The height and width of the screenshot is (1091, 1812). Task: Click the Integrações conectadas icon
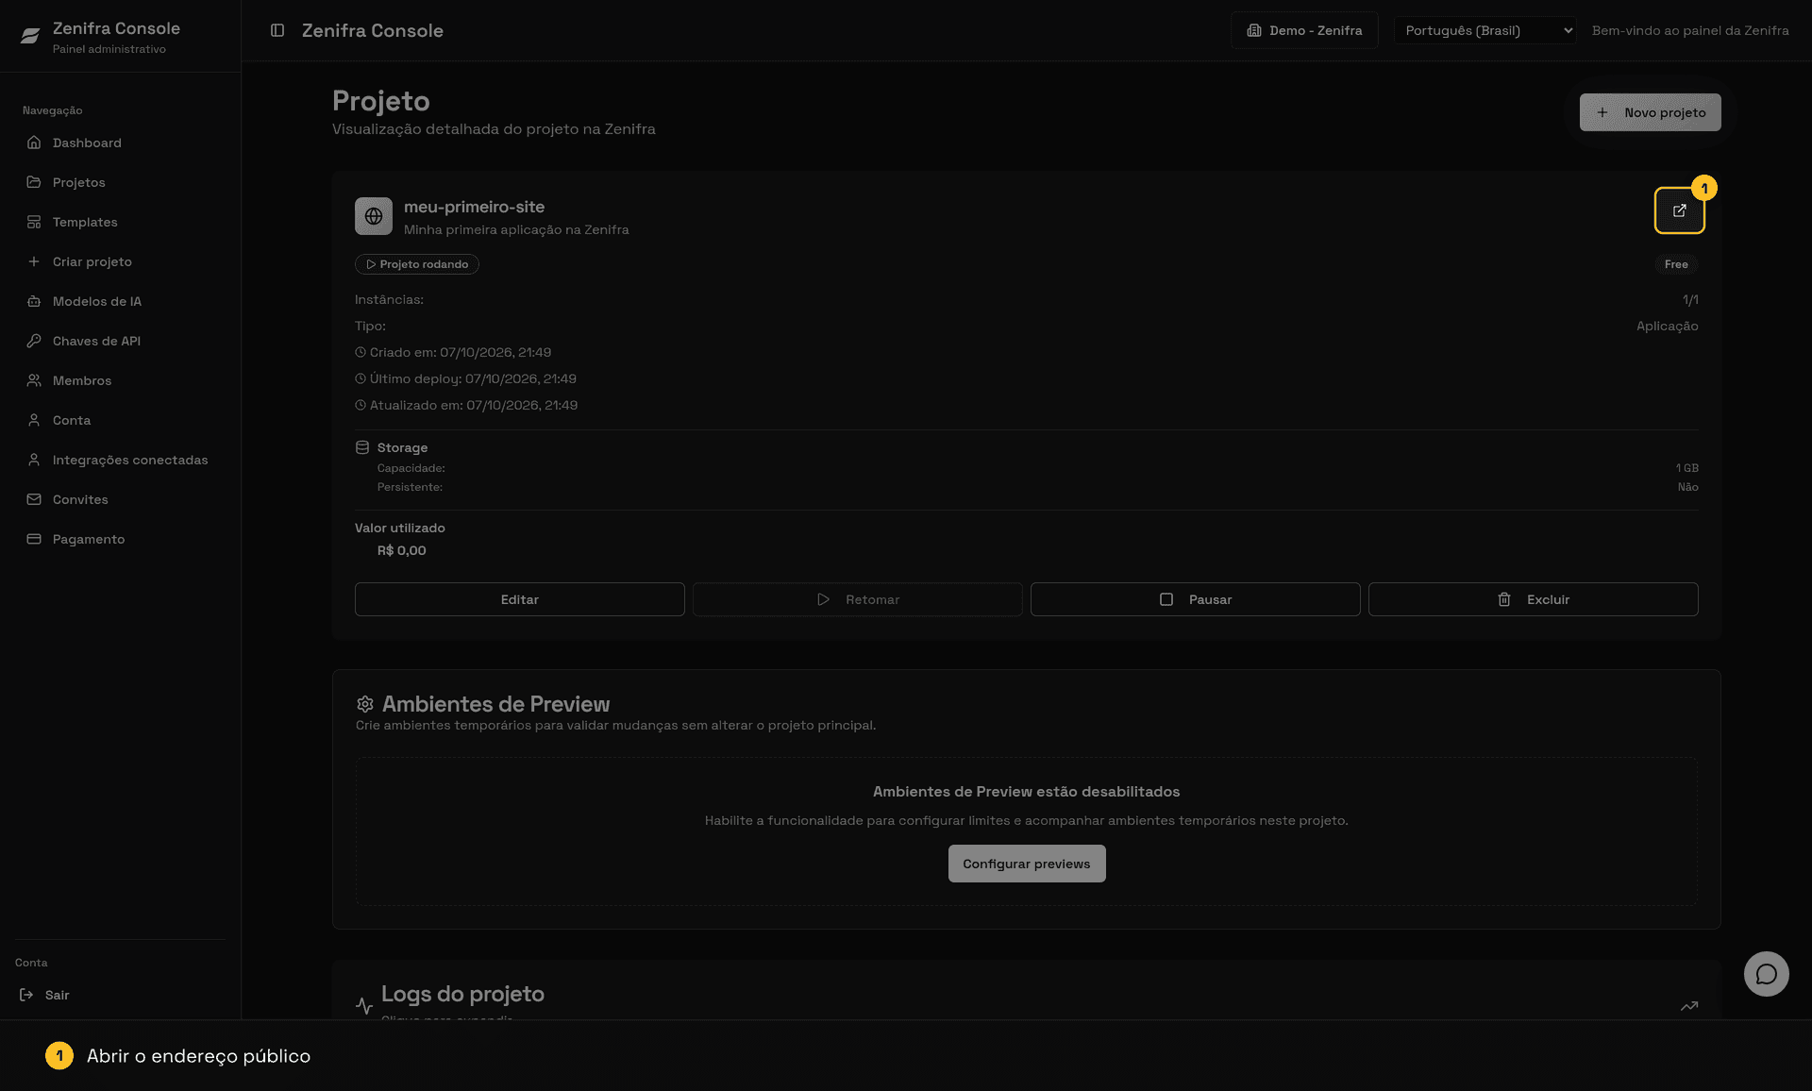pyautogui.click(x=34, y=460)
